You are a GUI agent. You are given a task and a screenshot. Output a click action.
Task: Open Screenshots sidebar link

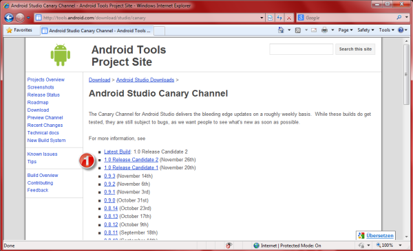[x=41, y=87]
